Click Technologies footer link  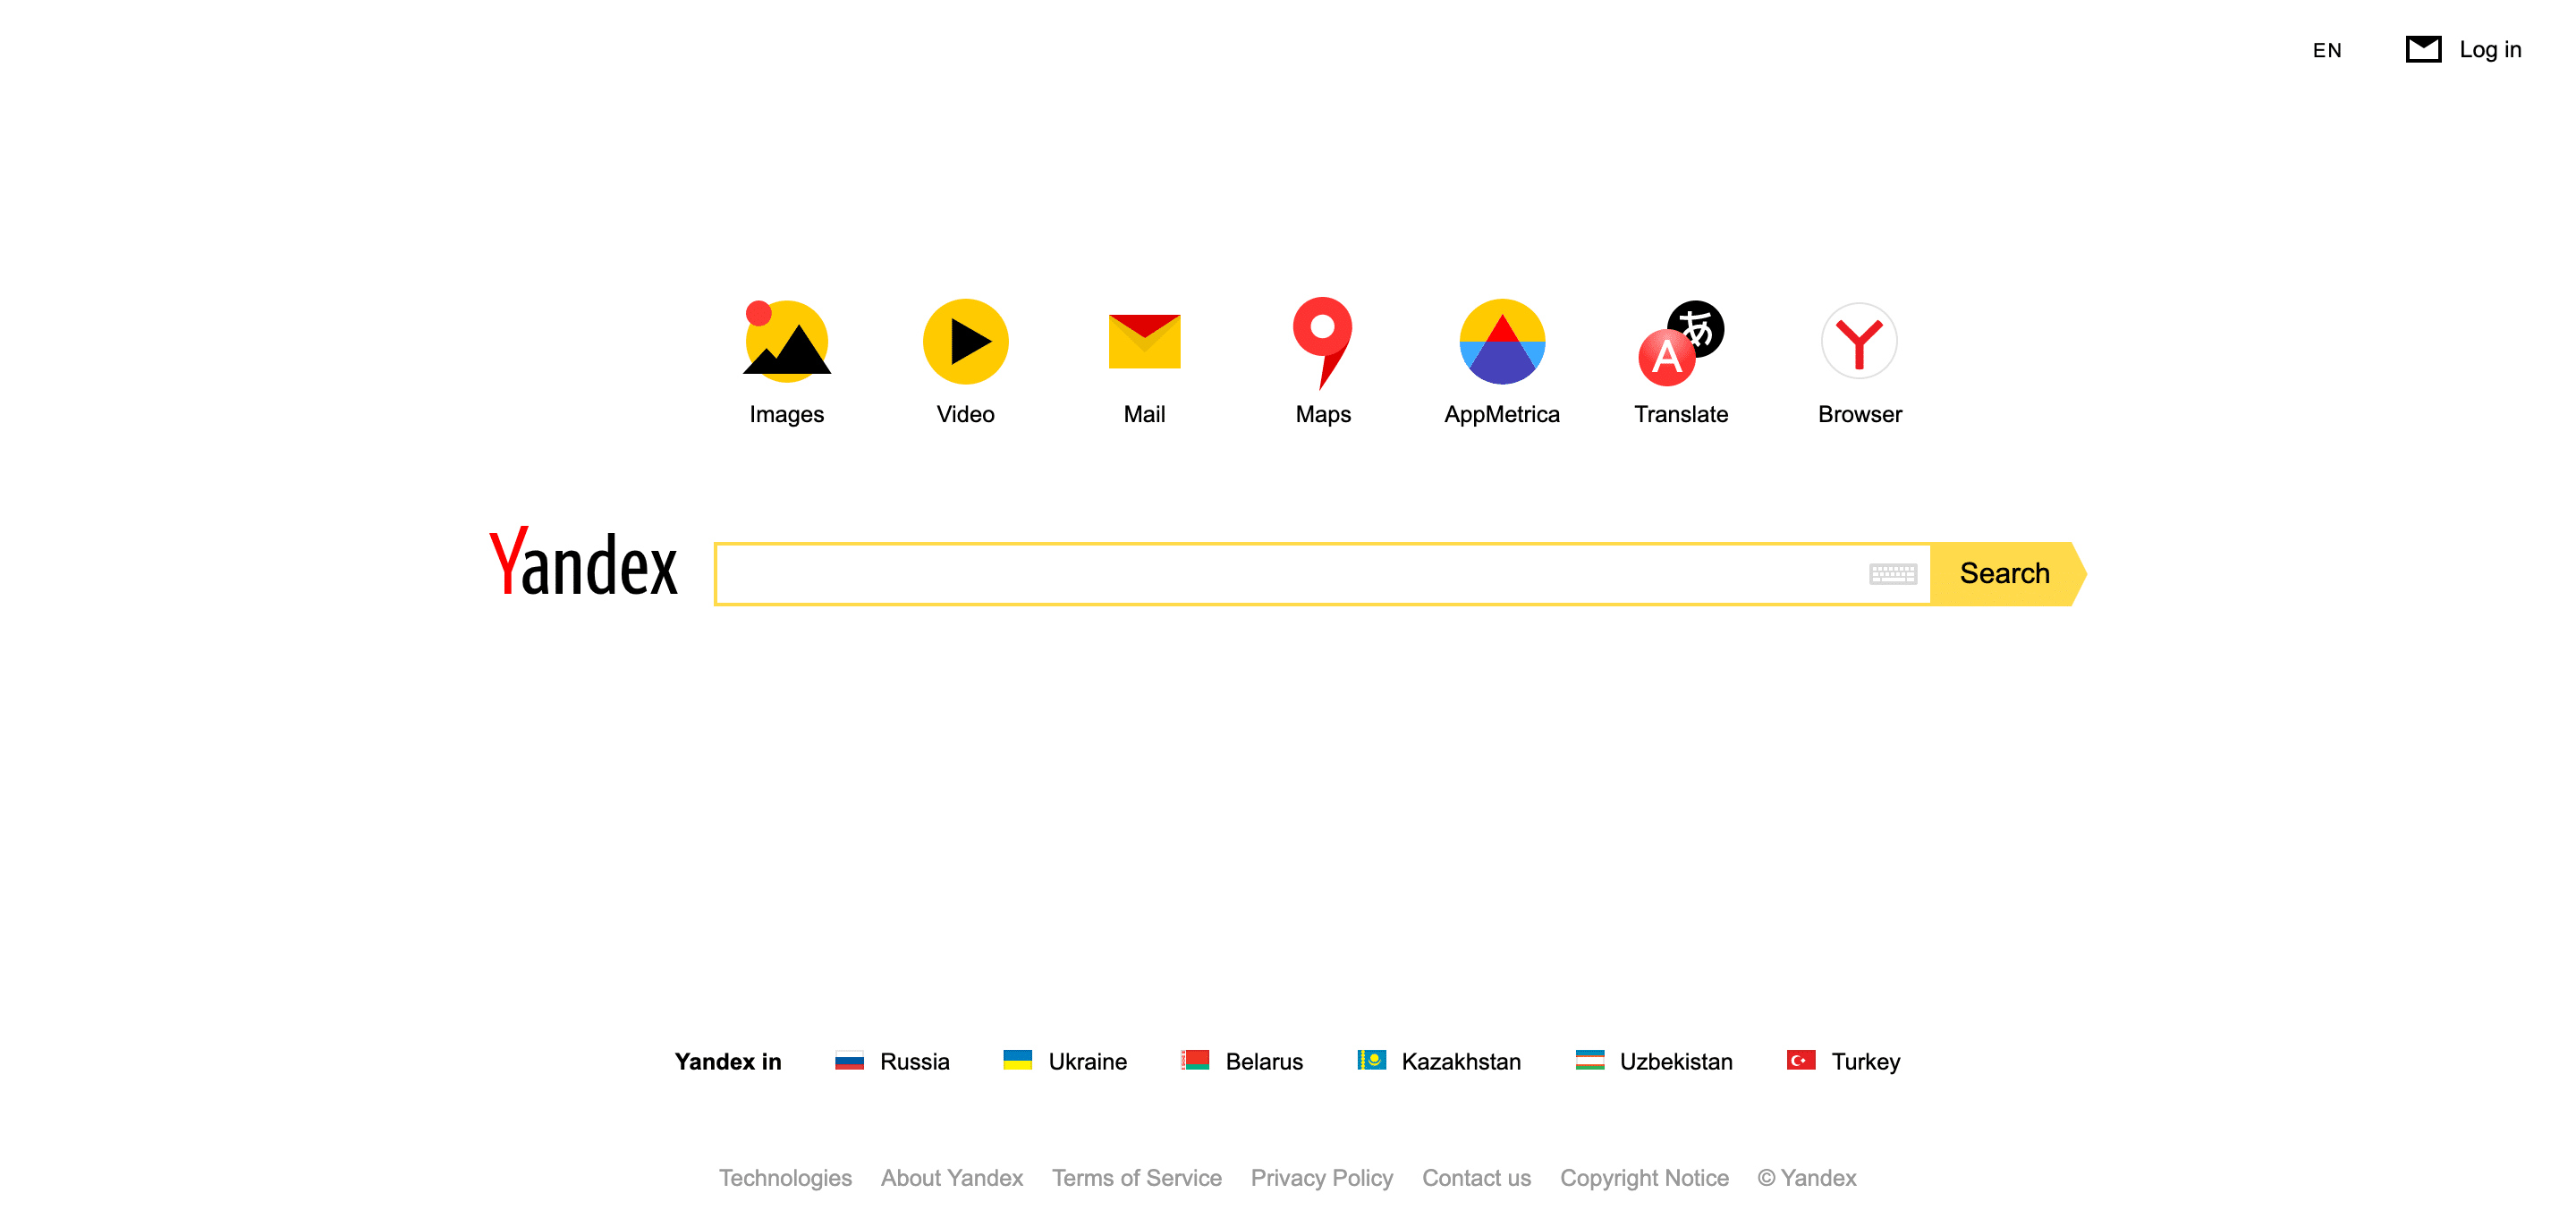coord(785,1178)
